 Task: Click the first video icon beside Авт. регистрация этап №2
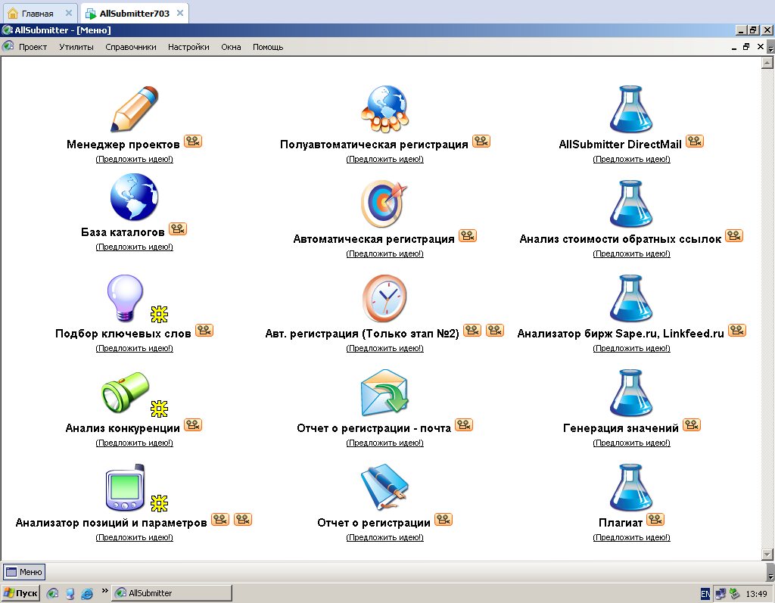tap(472, 330)
